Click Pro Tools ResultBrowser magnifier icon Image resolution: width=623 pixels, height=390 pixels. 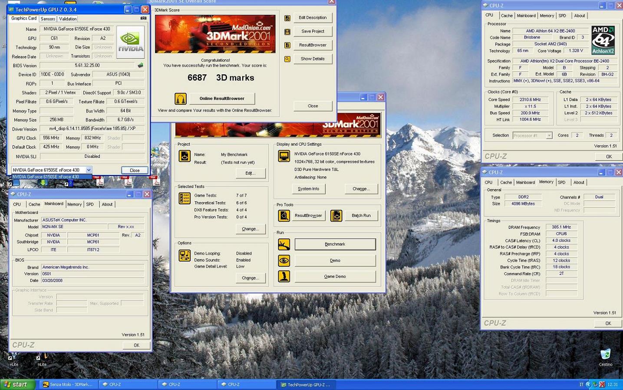pyautogui.click(x=284, y=216)
